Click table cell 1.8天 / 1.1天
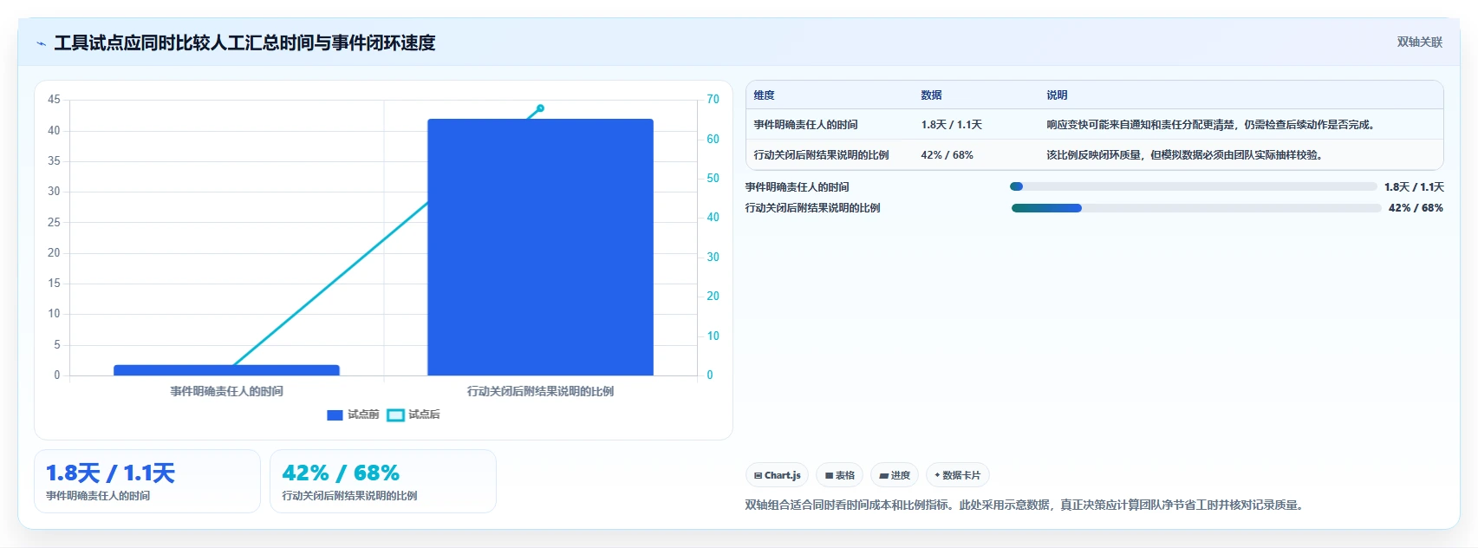The height and width of the screenshot is (548, 1478). 951,125
